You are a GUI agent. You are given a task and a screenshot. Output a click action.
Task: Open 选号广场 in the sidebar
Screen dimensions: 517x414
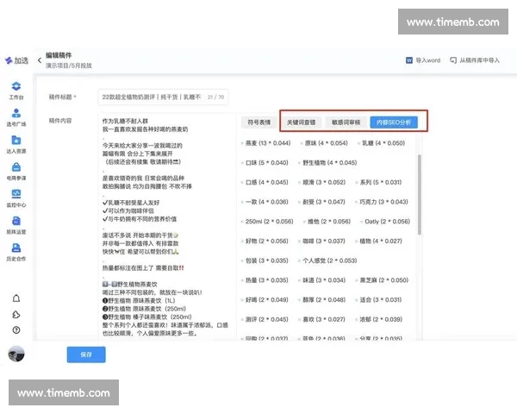(x=16, y=118)
